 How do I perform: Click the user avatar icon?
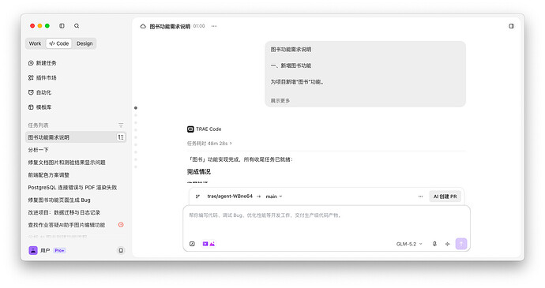(33, 250)
